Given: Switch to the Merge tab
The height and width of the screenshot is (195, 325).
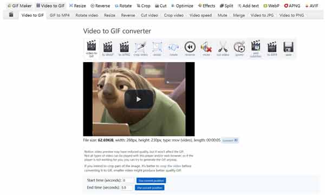Looking at the screenshot, I should (239, 15).
